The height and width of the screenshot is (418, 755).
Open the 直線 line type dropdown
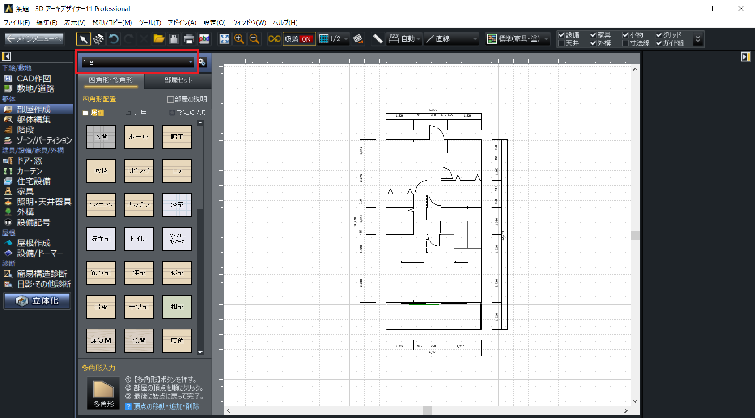click(451, 39)
